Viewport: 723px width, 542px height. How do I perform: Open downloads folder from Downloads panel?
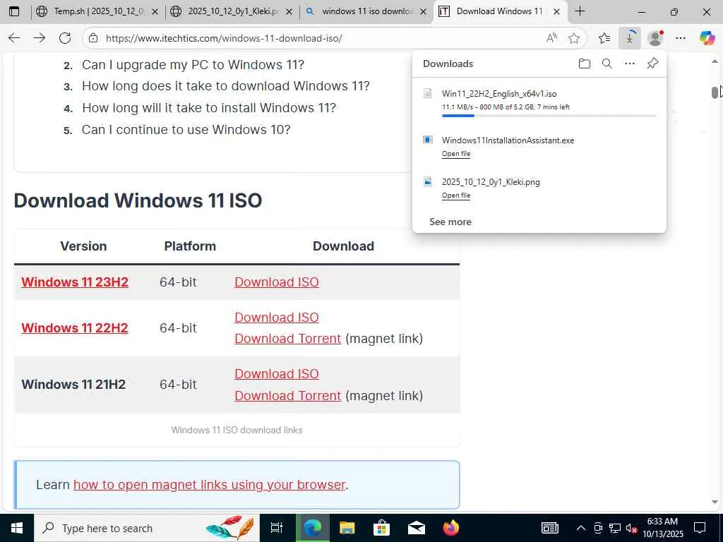(584, 64)
